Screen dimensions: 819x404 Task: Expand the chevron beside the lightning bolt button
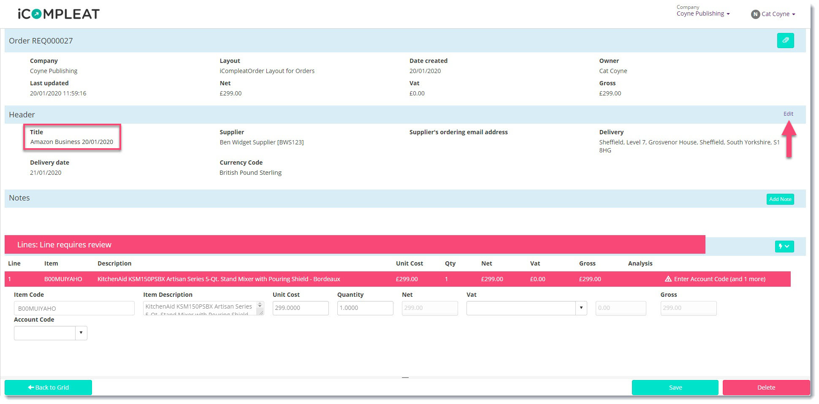tap(787, 246)
